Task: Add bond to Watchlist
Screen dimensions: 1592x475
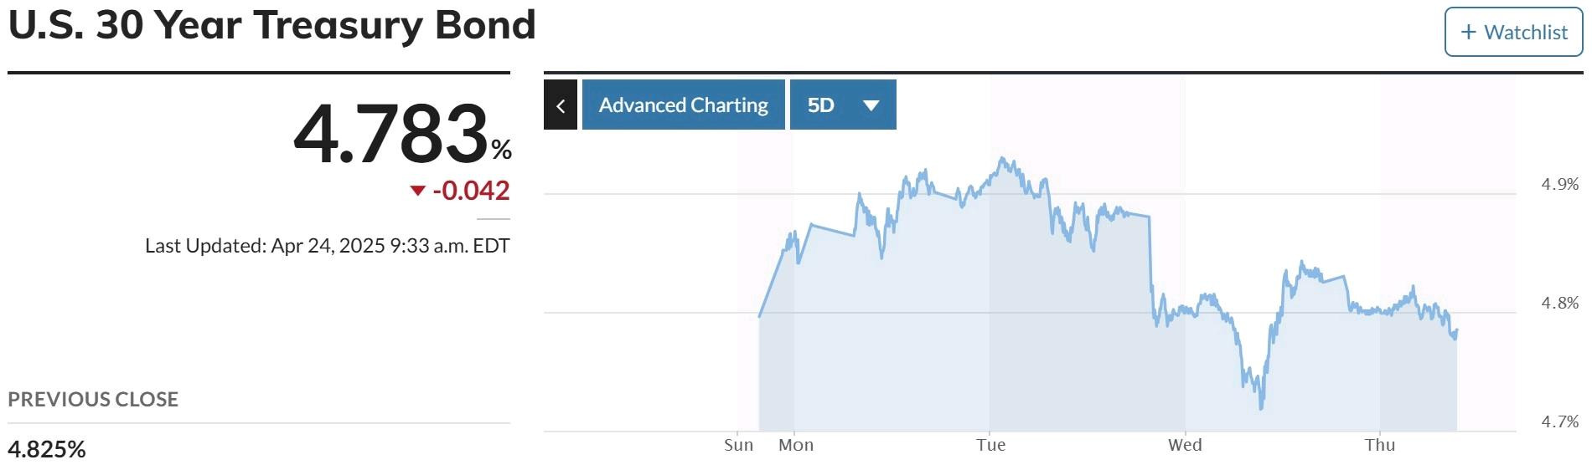Action: click(1513, 32)
